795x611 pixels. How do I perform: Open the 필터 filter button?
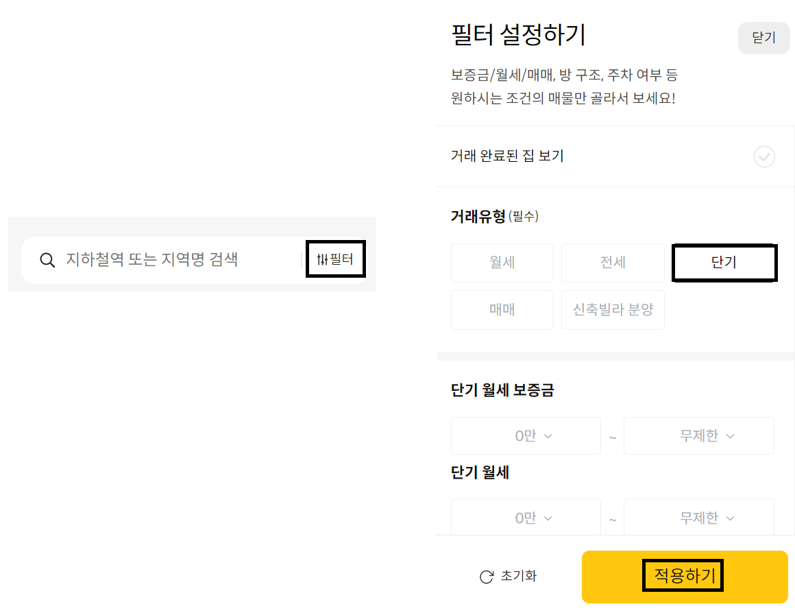(335, 260)
